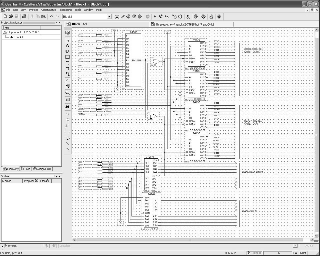Select the Ellipse drawing tool

pyautogui.click(x=67, y=138)
